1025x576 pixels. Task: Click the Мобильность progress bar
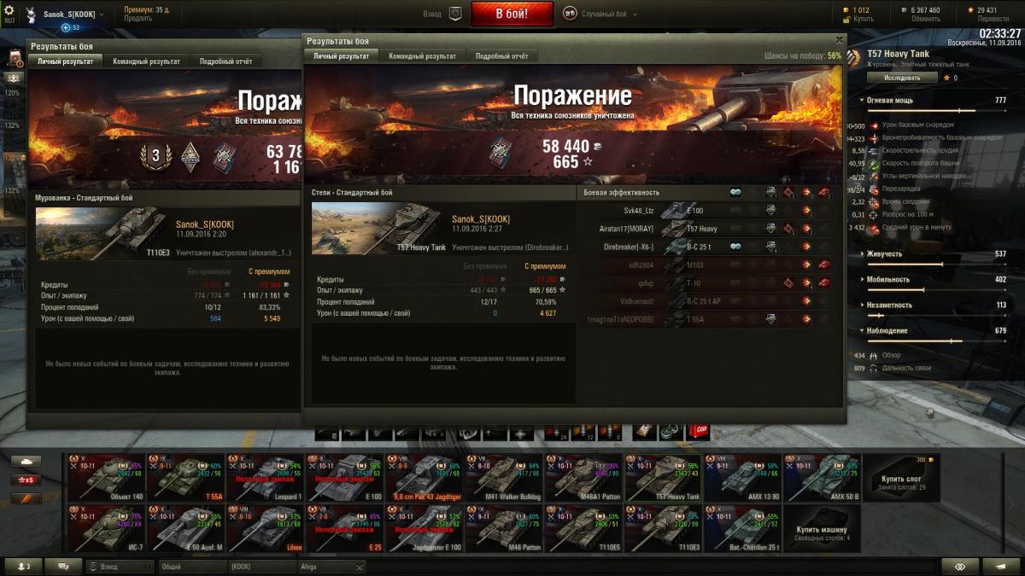tap(935, 289)
